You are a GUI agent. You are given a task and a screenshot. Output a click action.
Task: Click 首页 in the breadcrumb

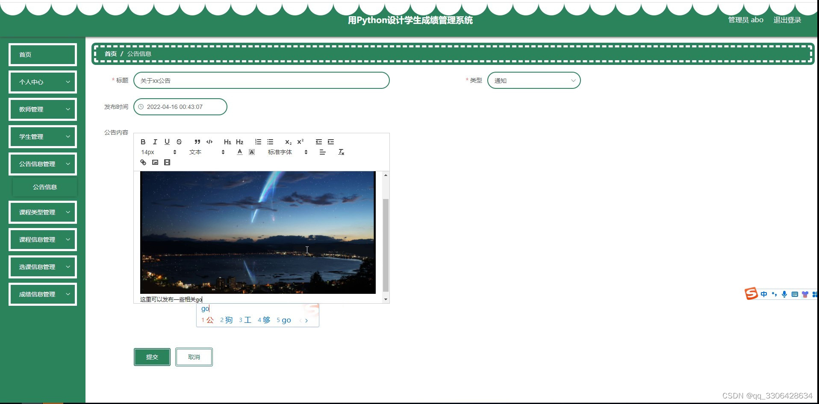pyautogui.click(x=111, y=54)
